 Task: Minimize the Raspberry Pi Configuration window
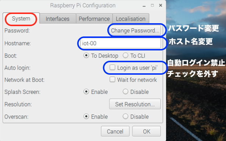144,6
